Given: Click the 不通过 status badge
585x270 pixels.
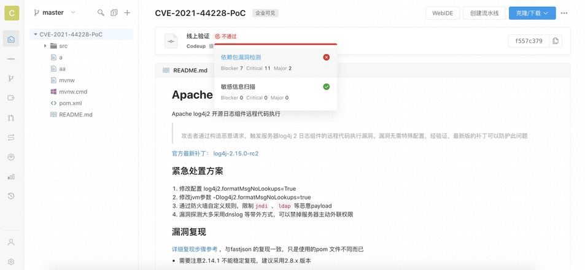Looking at the screenshot, I should coord(226,36).
